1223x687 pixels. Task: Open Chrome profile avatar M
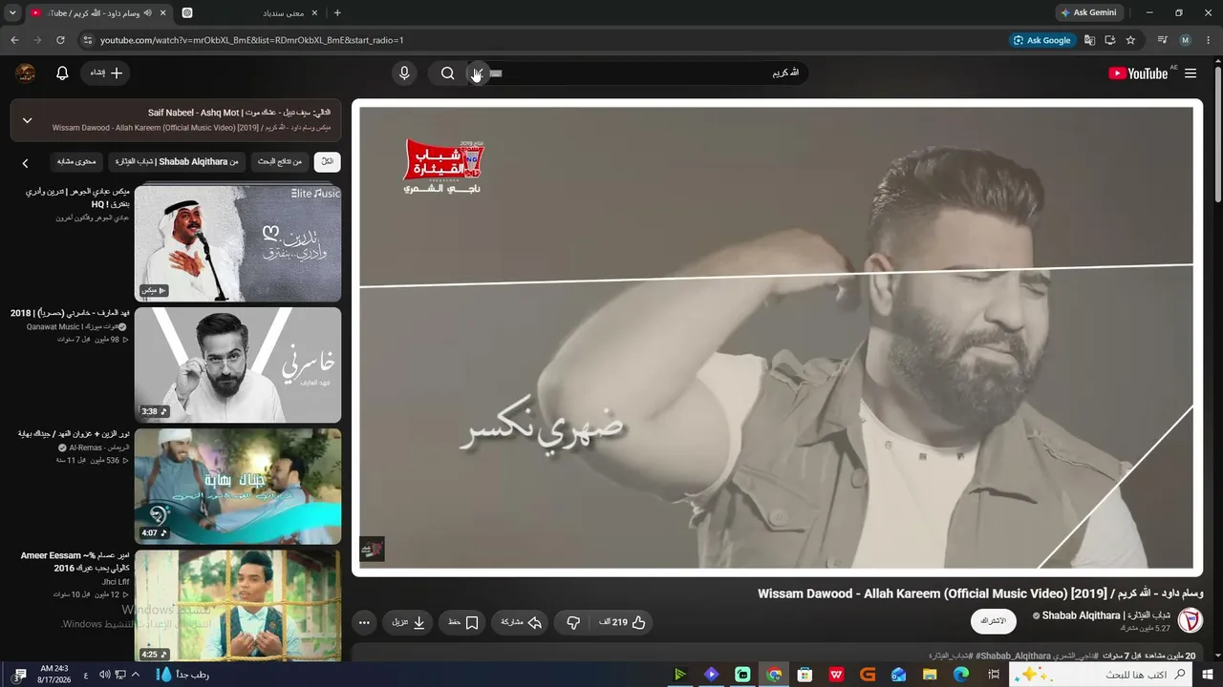tap(1186, 40)
